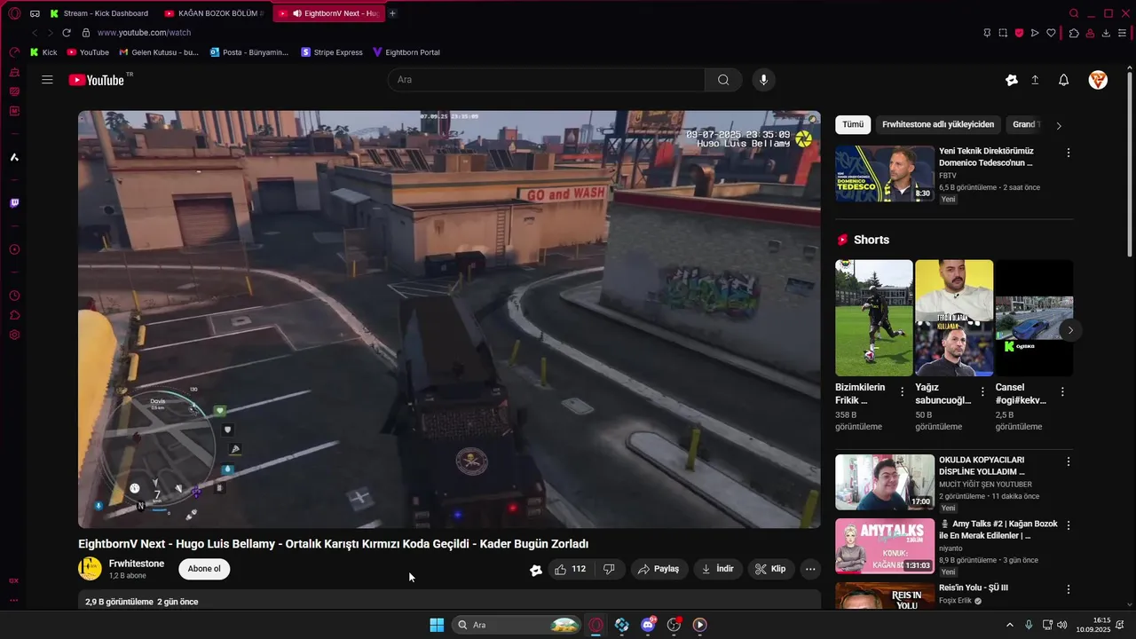Open browser extensions cube icon

click(1074, 33)
